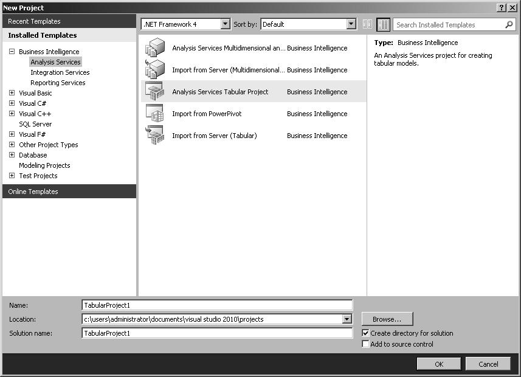The width and height of the screenshot is (521, 377).
Task: Click the project Name text field
Action: point(217,305)
